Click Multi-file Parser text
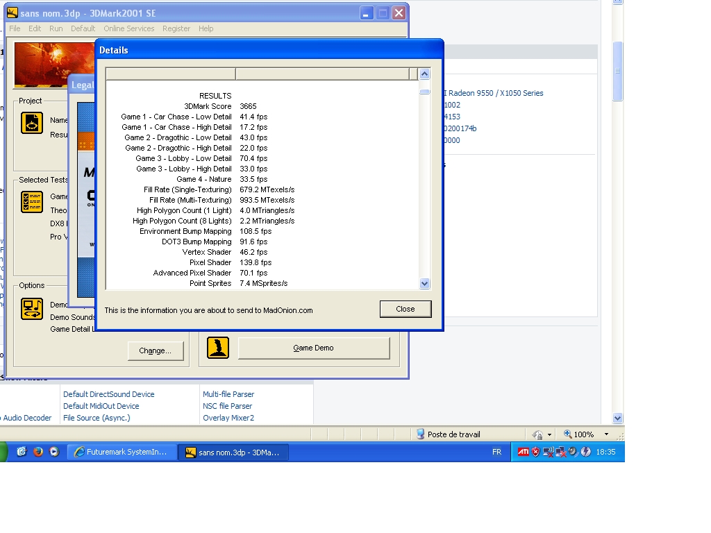 pos(228,394)
